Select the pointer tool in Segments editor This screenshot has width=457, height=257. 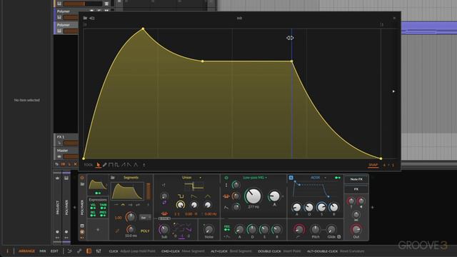tap(99, 165)
